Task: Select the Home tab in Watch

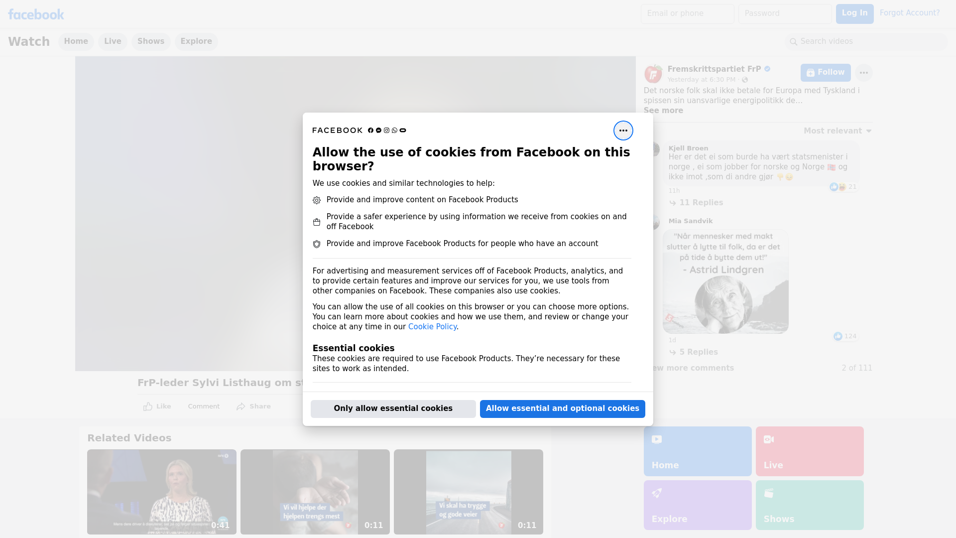Action: 76,41
